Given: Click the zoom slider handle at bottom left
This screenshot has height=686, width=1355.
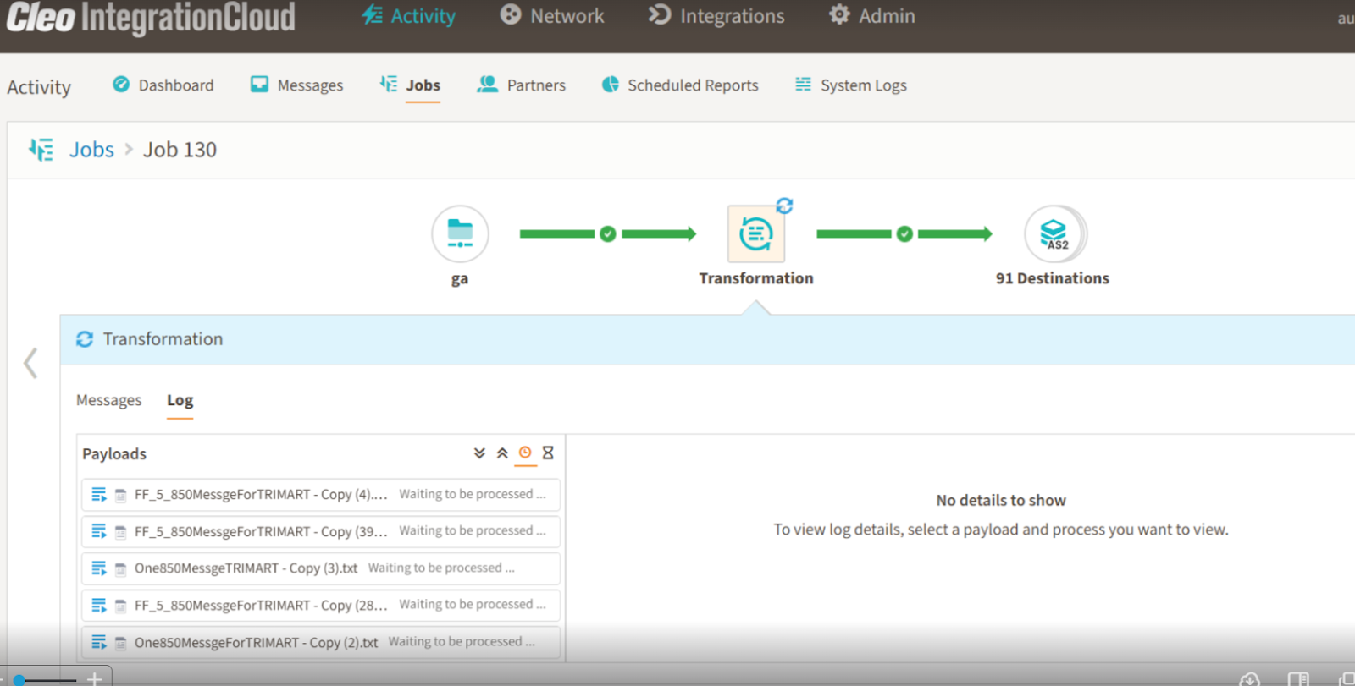Looking at the screenshot, I should click(19, 679).
